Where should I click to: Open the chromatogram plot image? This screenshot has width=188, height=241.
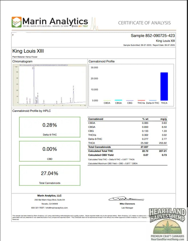50,85
